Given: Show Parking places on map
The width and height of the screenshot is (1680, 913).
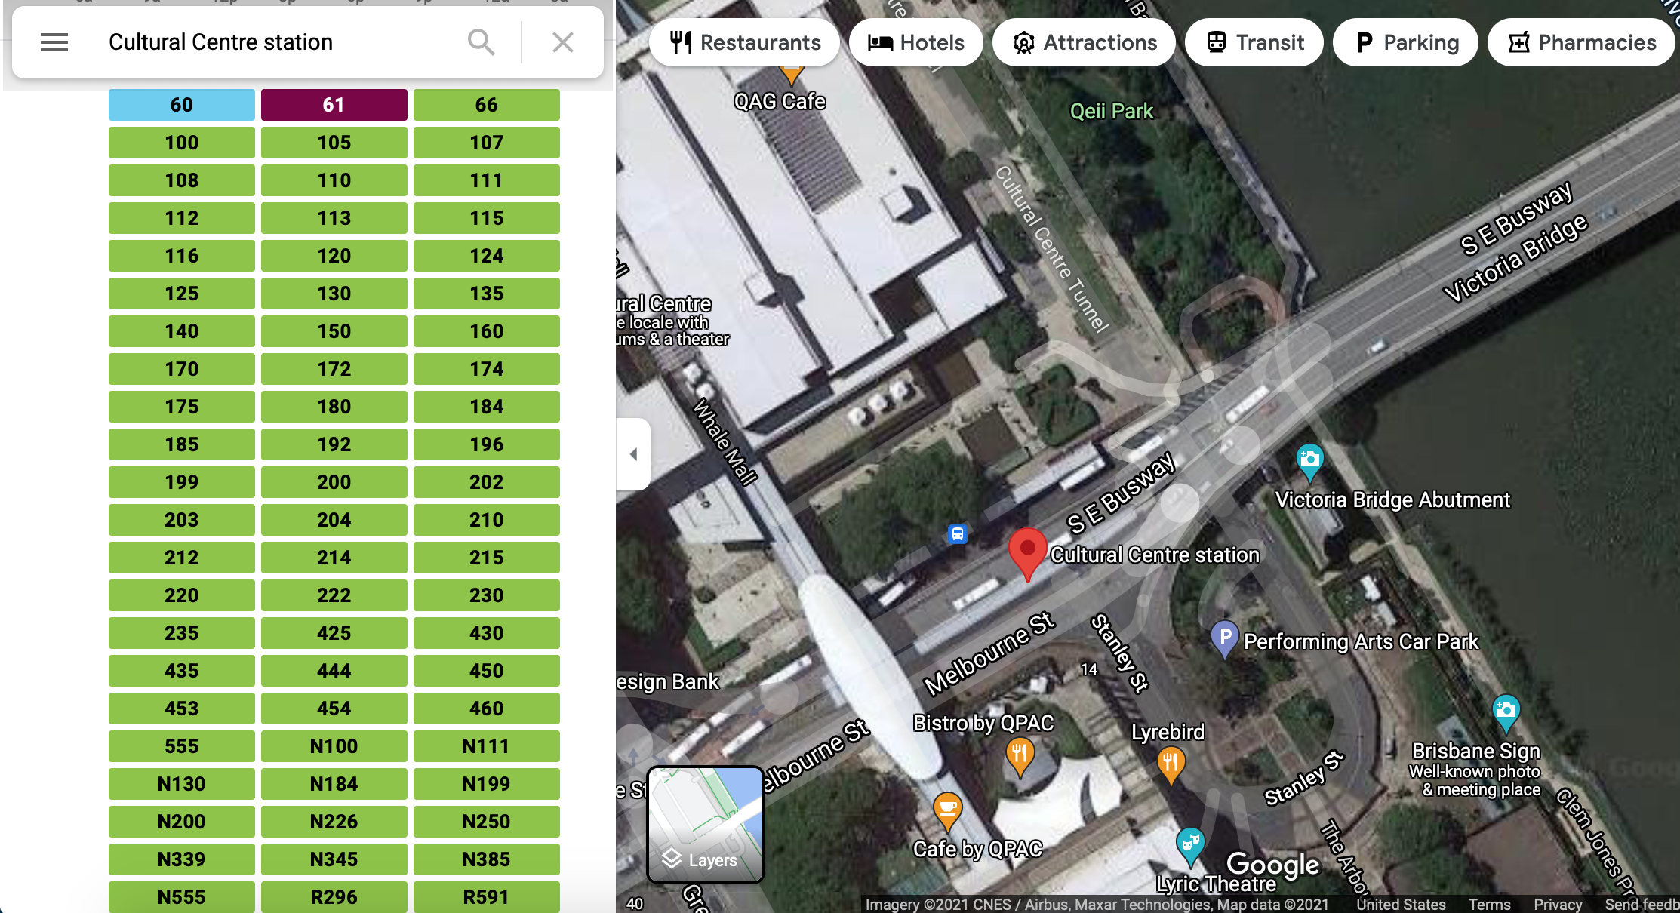Looking at the screenshot, I should coord(1406,42).
